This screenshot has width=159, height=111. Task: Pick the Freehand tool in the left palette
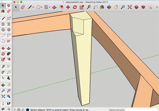(9, 19)
